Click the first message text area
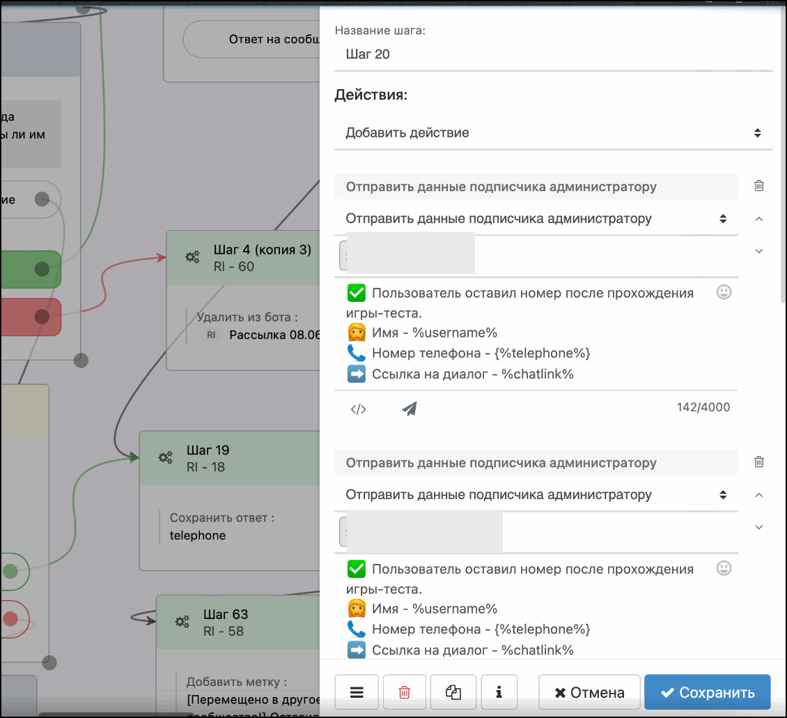This screenshot has width=787, height=718. 529,333
